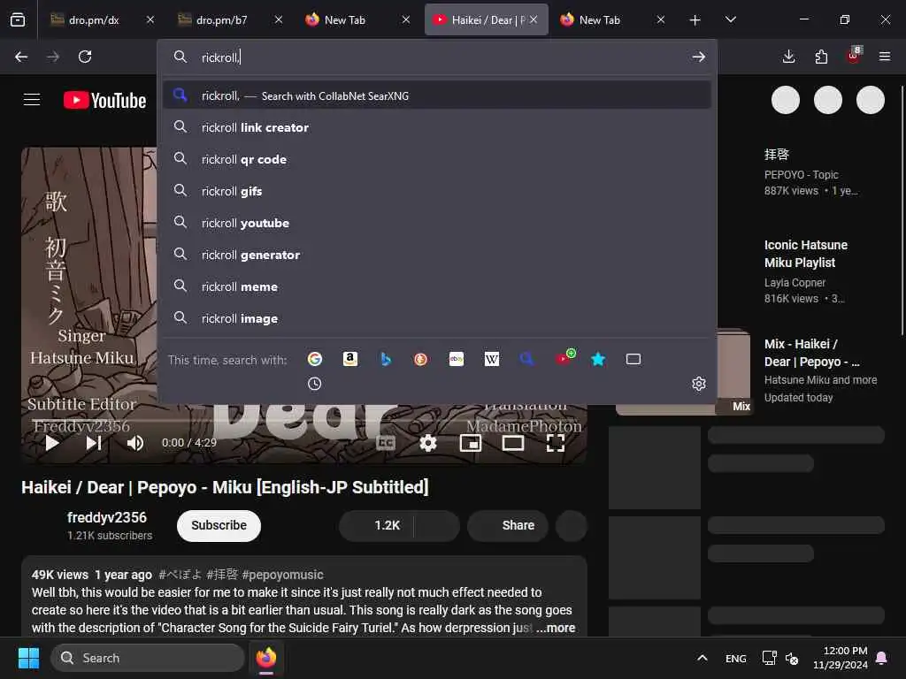Open the YouTube guide hamburger menu
Screen dimensions: 906x679
click(32, 100)
